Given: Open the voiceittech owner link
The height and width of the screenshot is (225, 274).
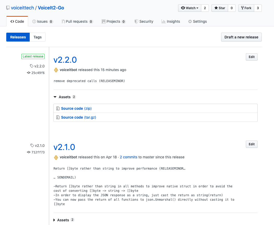Looking at the screenshot, I should pyautogui.click(x=22, y=8).
